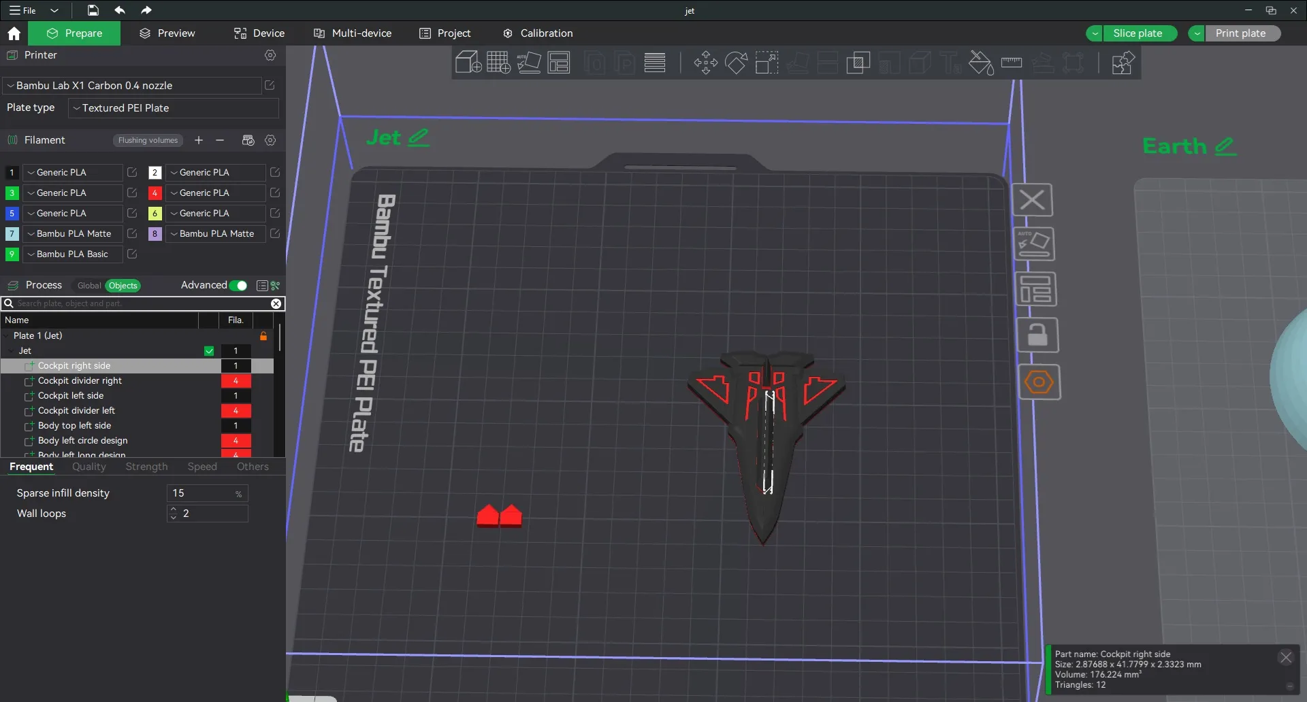Viewport: 1307px width, 702px height.
Task: Open the Calibration tab
Action: point(538,33)
